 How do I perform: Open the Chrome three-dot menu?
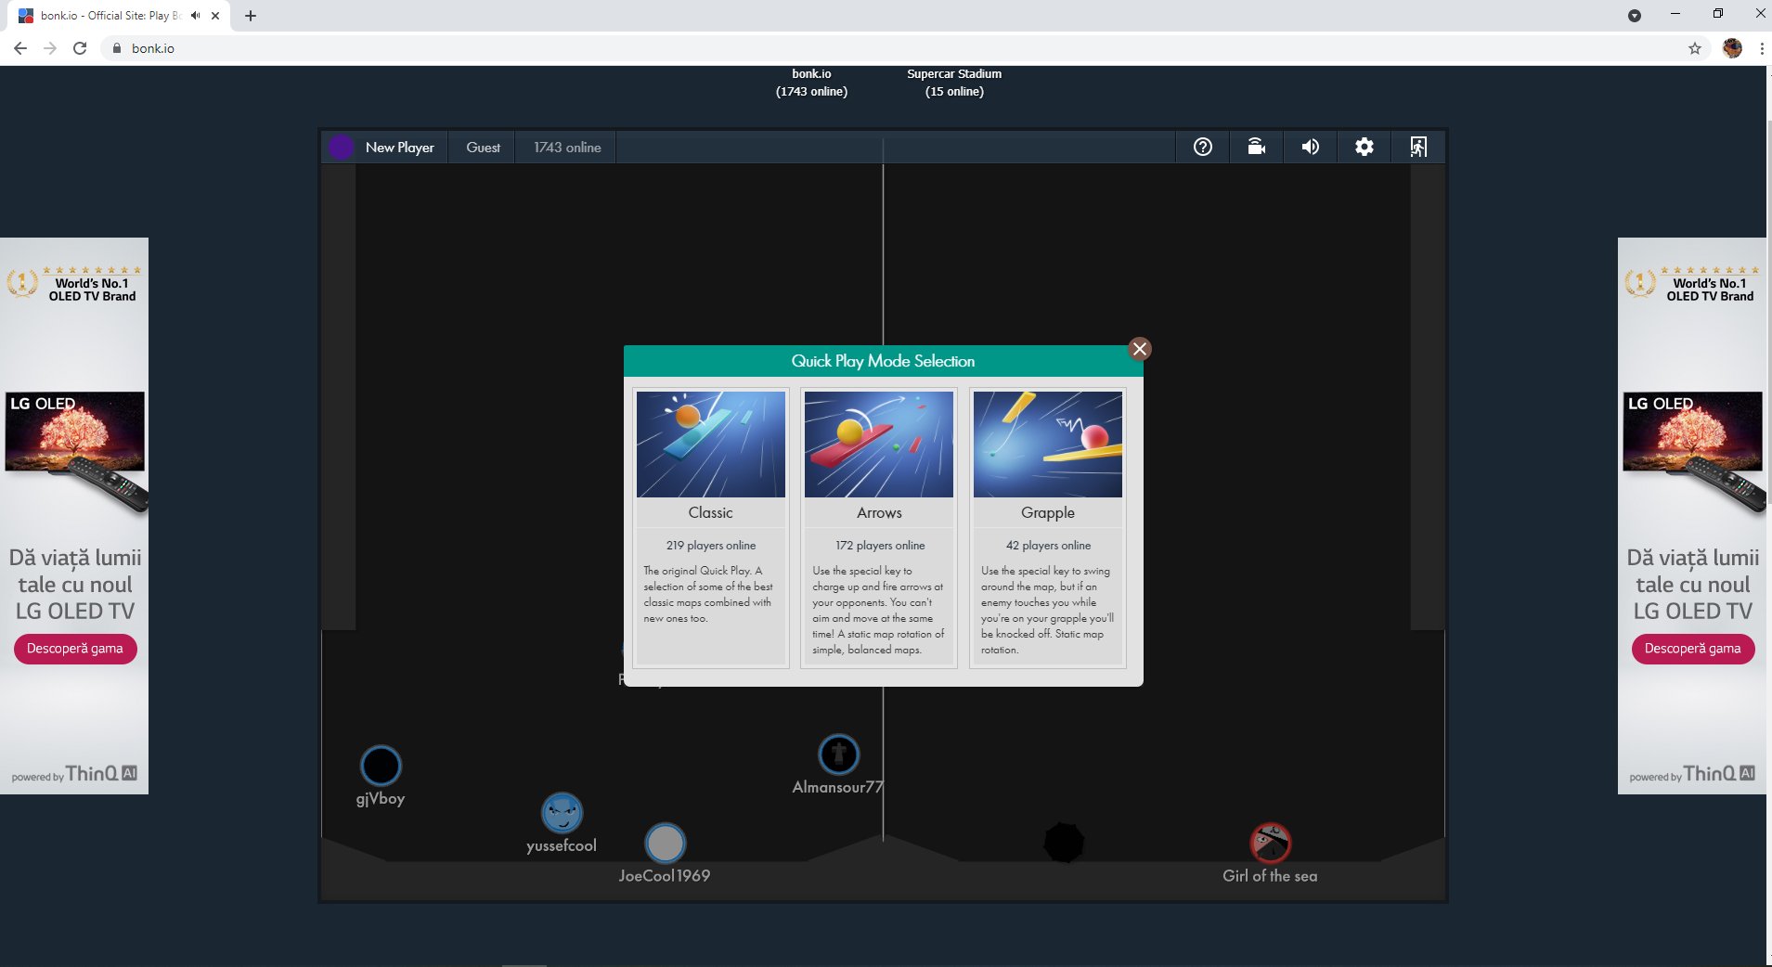click(x=1760, y=47)
